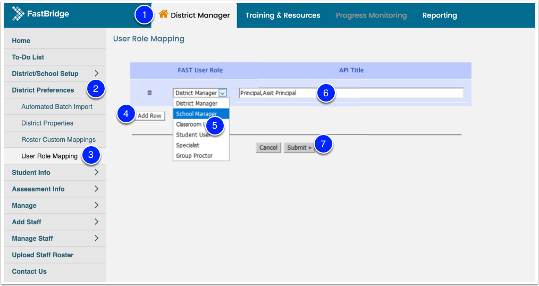Choose District Manager from dropdown list

201,104
